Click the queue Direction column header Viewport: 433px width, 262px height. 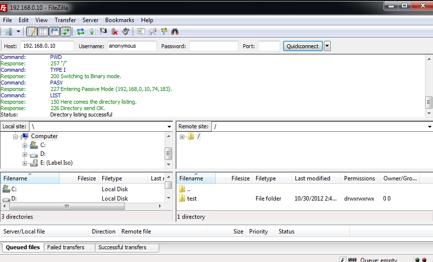[104, 232]
